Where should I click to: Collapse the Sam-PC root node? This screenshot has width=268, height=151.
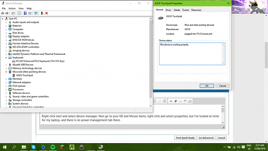(3, 19)
